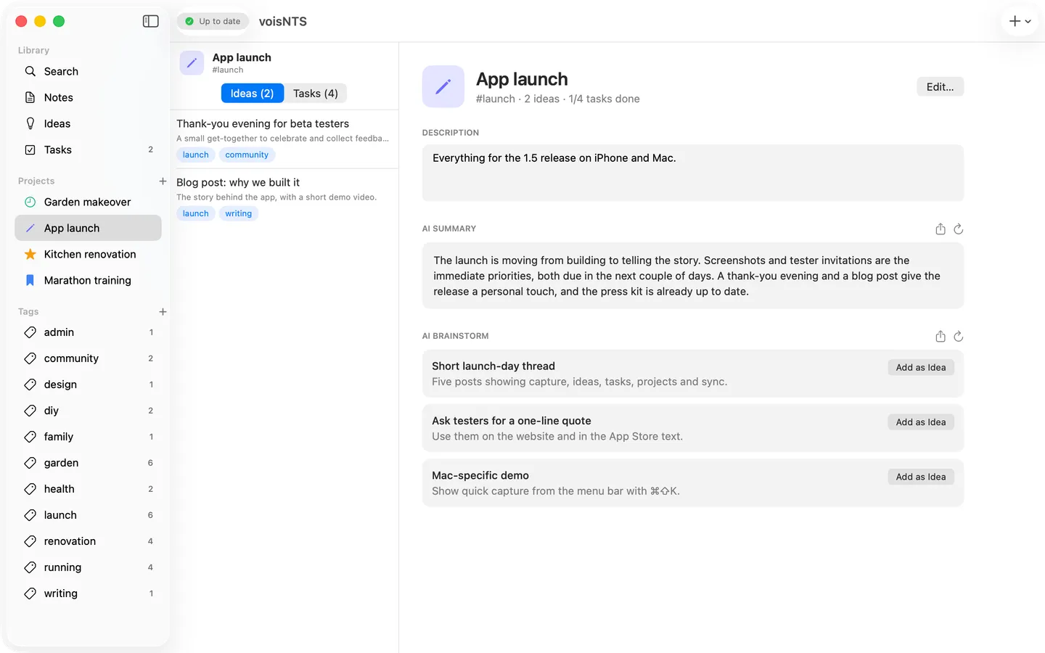The image size is (1045, 653).
Task: Refresh the AI Brainstorm suggestions
Action: pyautogui.click(x=958, y=336)
